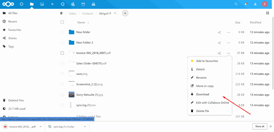Open three-dot menu for New Folder 2
This screenshot has height=132, width=274.
point(228,43)
